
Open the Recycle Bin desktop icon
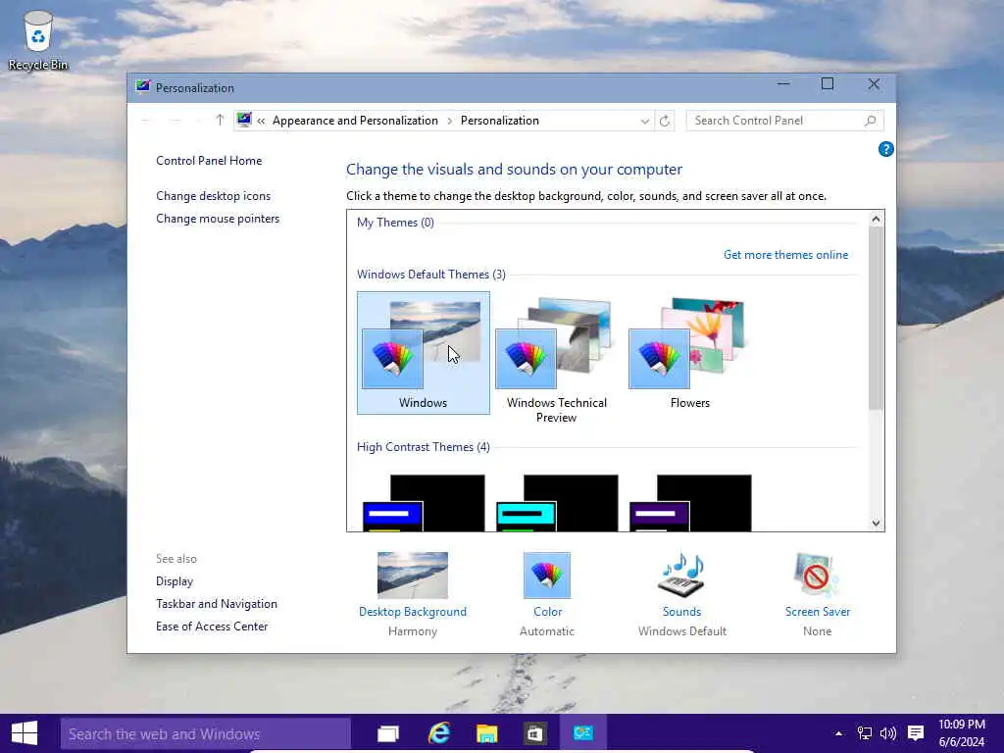click(x=38, y=39)
